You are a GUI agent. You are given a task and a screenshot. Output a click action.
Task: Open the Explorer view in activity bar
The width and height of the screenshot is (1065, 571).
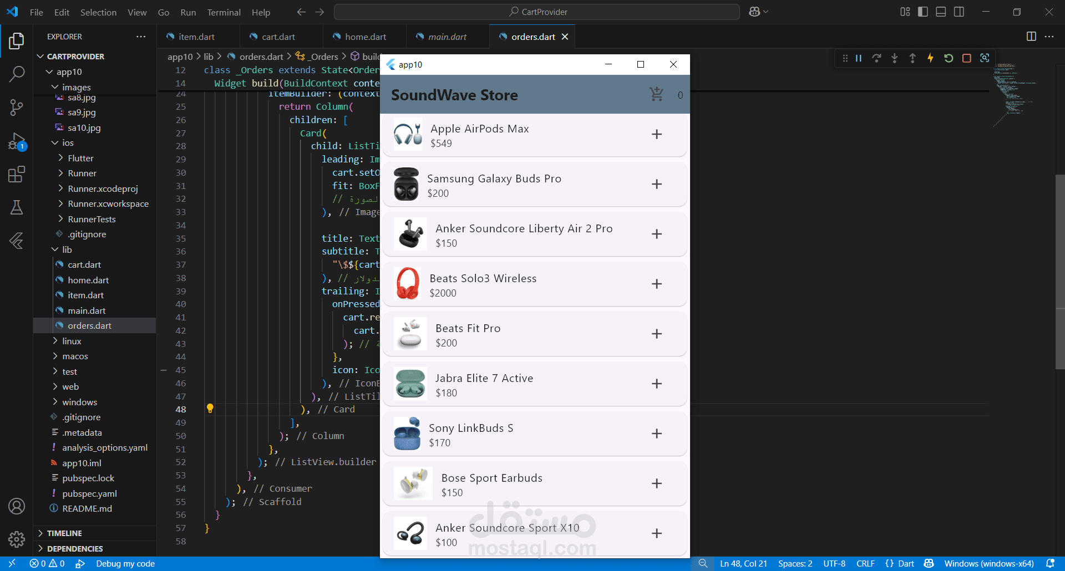[x=17, y=41]
